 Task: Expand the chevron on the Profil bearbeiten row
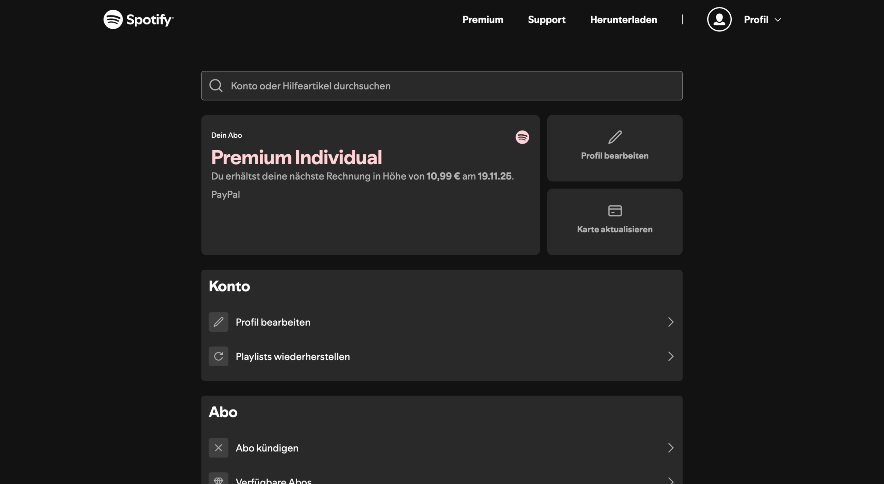click(671, 322)
